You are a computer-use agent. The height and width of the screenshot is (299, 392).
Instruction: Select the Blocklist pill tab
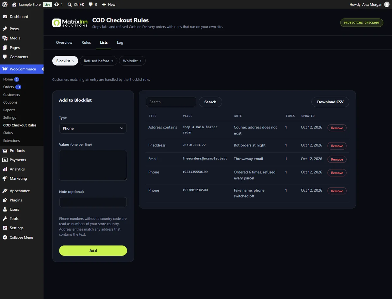coord(65,61)
